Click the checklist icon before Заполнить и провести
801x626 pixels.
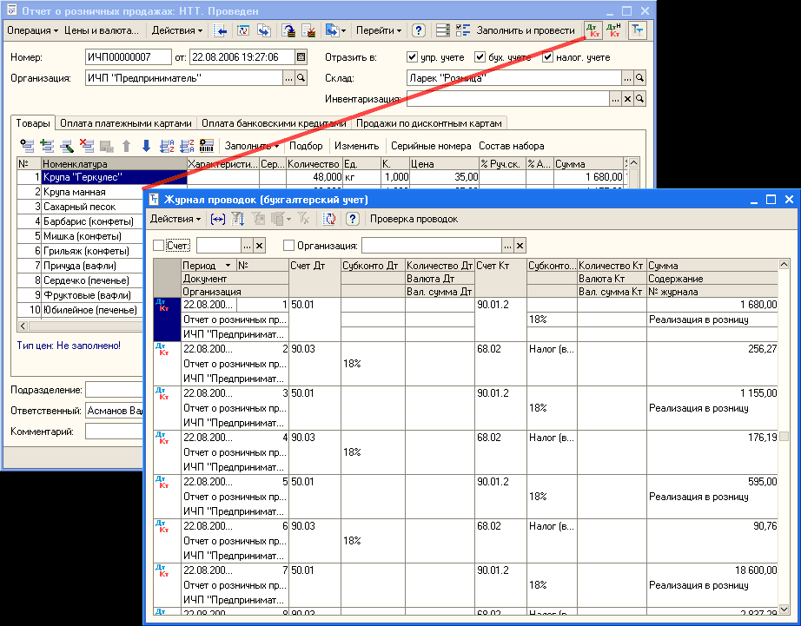[463, 30]
